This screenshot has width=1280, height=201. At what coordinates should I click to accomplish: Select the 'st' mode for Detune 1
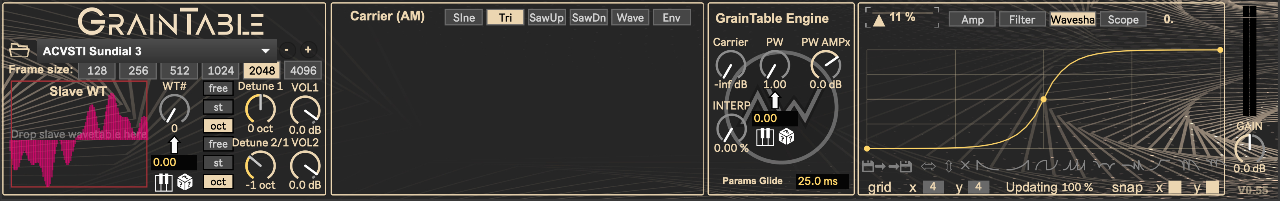coord(218,107)
